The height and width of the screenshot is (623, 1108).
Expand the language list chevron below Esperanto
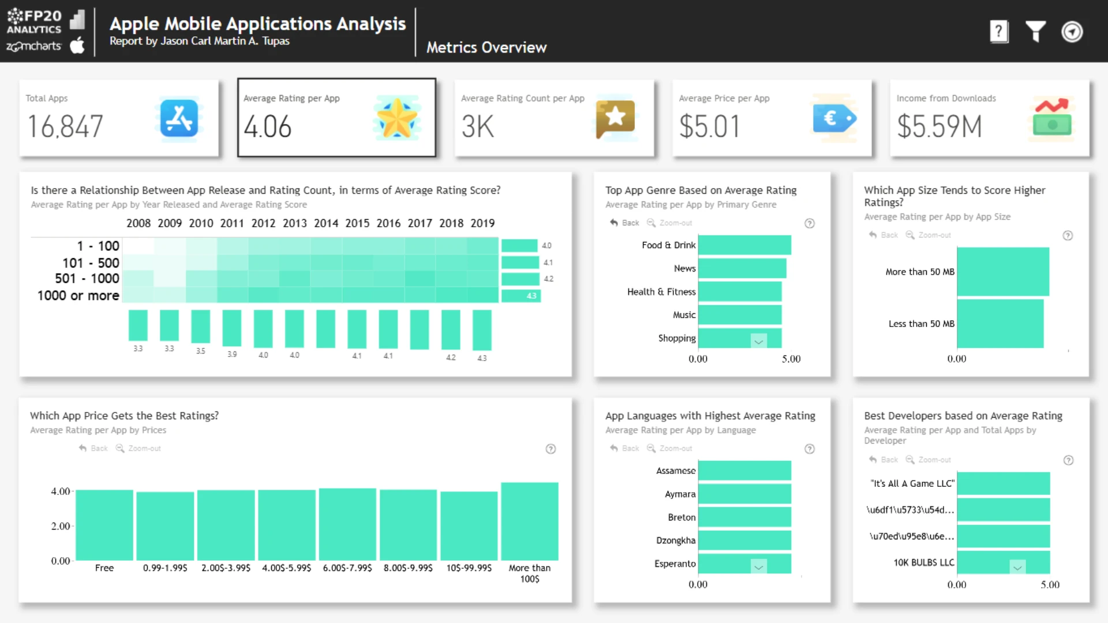(759, 566)
